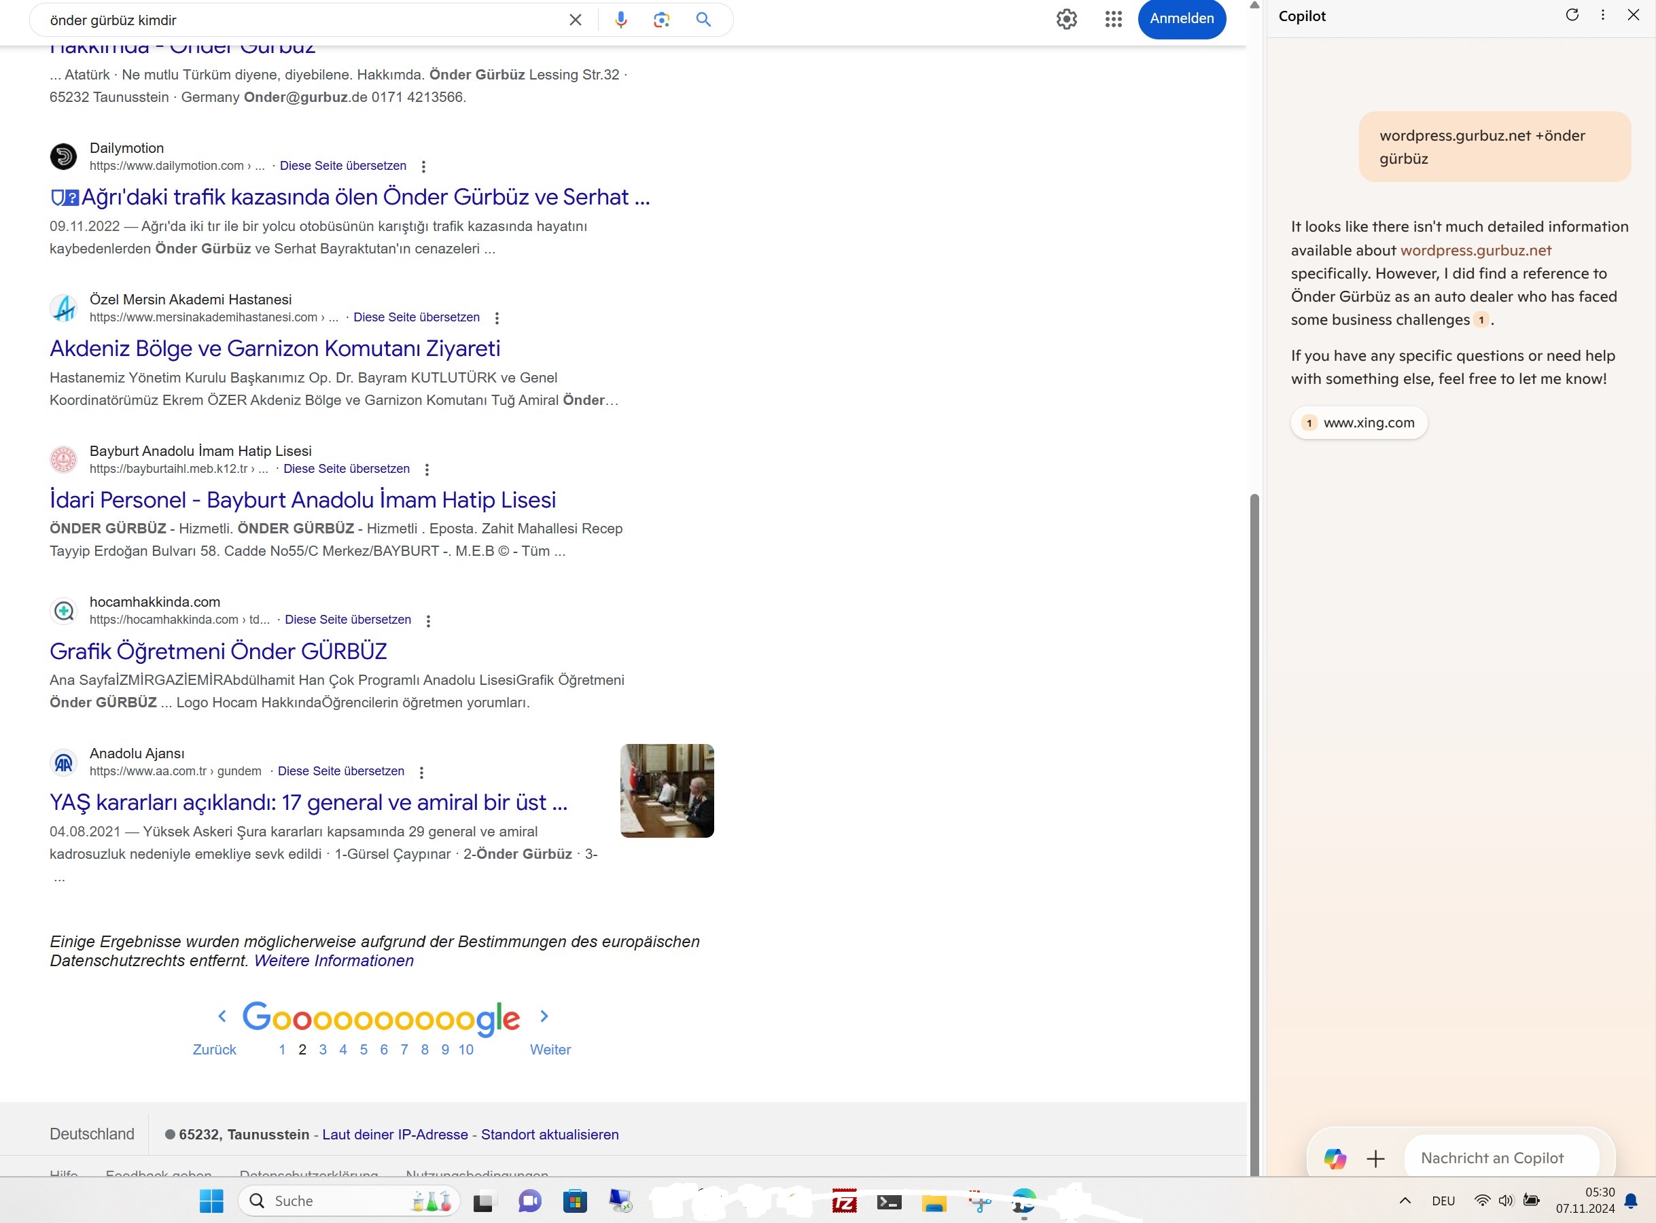The height and width of the screenshot is (1223, 1656).
Task: Click the Bayburt Anadolu İmam Hatip favicon
Action: point(64,460)
